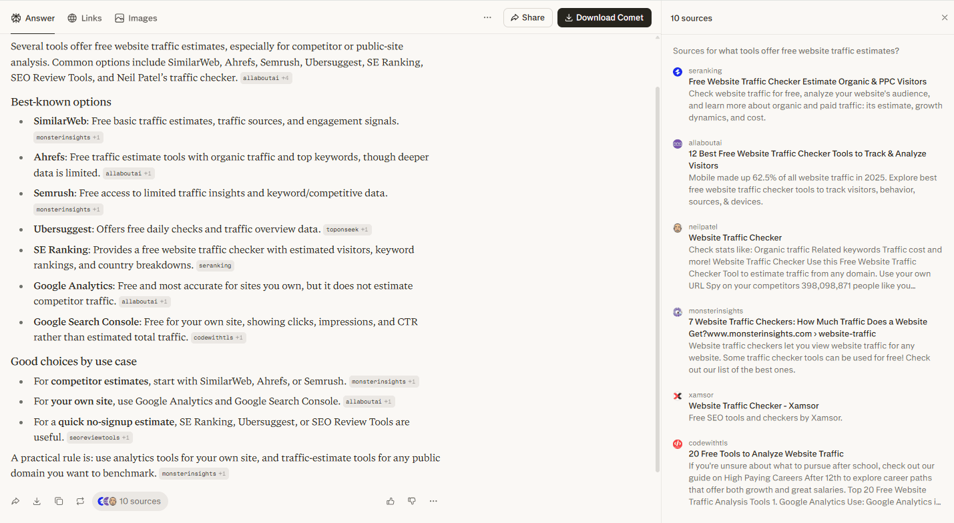954x523 pixels.
Task: Copy the answer with the copy icon
Action: [59, 501]
